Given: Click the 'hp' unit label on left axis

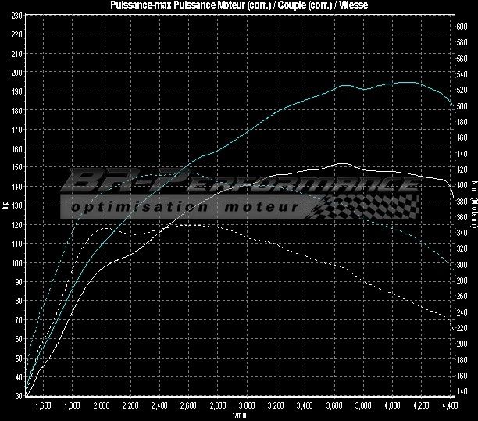Looking at the screenshot, I should coord(5,206).
